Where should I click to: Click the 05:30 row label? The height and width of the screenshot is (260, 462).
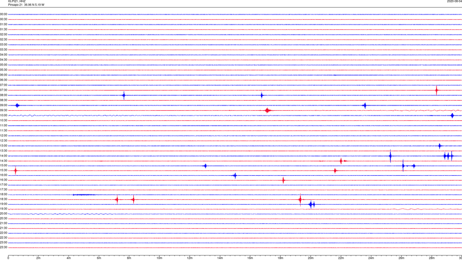[3, 70]
